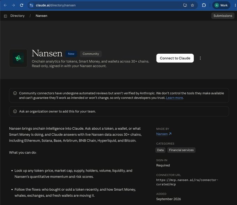Open the Chrome three-dot menu
The height and width of the screenshot is (205, 237).
[x=235, y=5]
